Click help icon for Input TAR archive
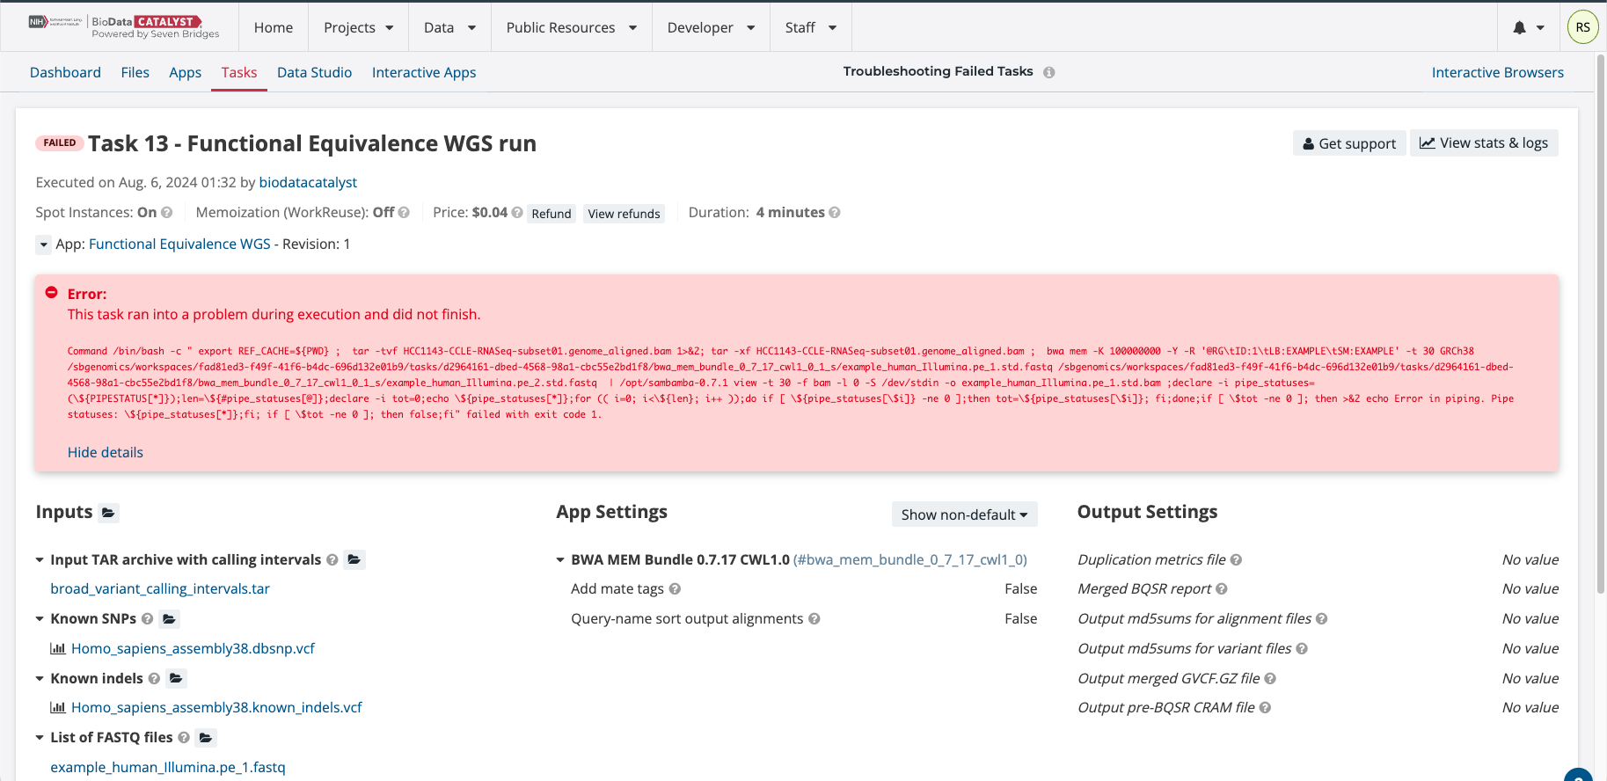 (x=332, y=559)
